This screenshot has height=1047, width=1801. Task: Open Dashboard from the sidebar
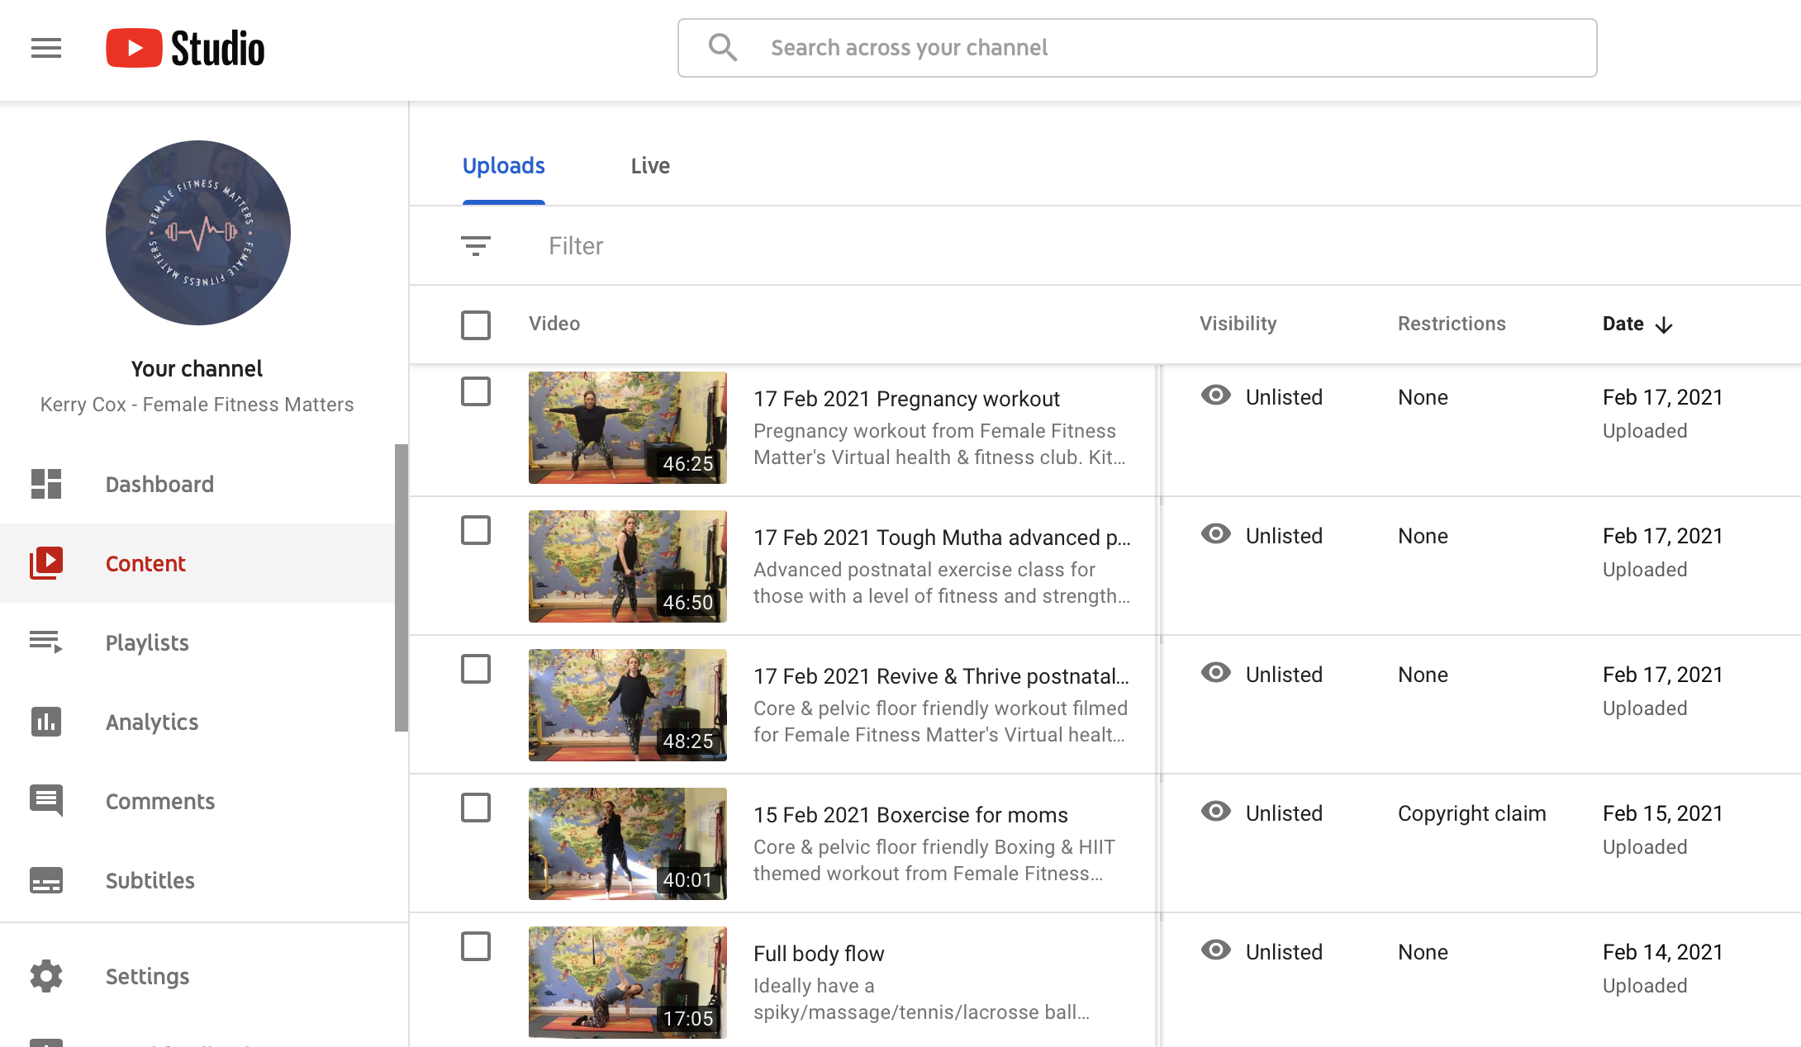click(159, 484)
